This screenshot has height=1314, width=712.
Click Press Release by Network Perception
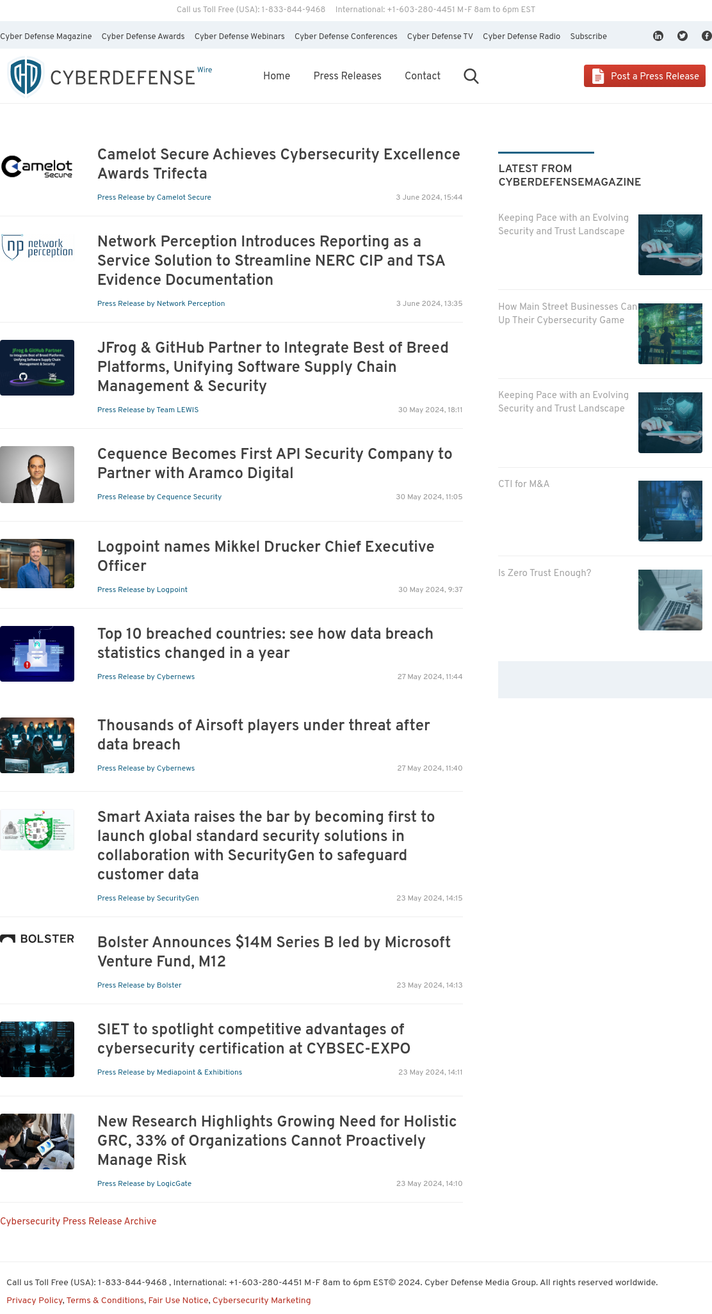(161, 303)
